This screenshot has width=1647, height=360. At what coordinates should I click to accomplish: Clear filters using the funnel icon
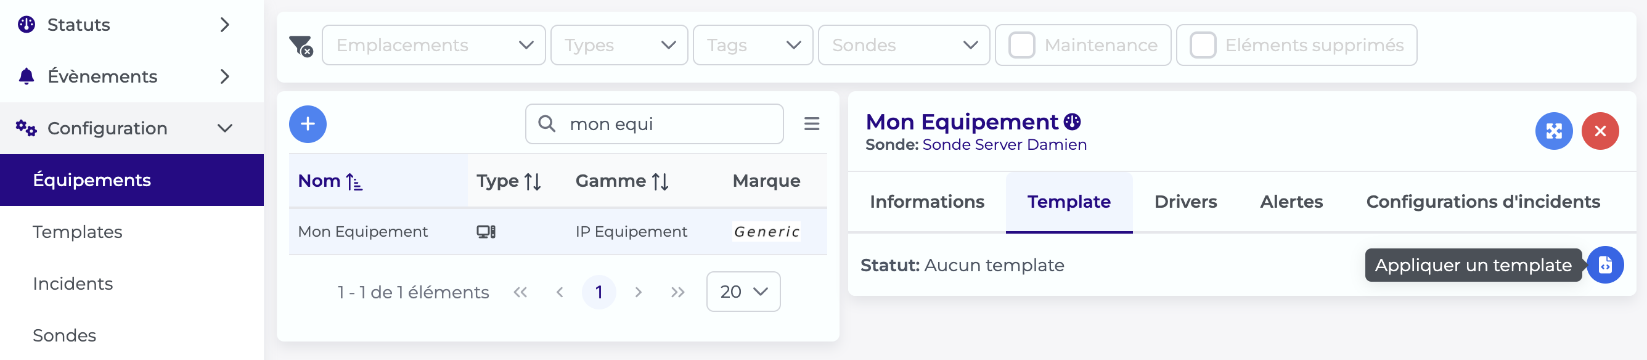pos(301,46)
